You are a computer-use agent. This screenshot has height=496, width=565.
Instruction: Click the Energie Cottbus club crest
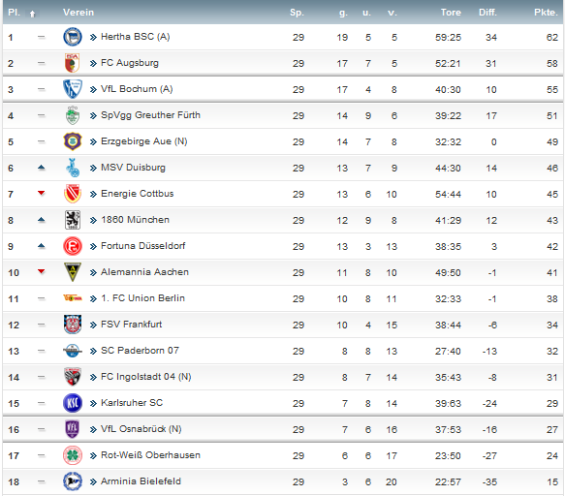click(73, 194)
